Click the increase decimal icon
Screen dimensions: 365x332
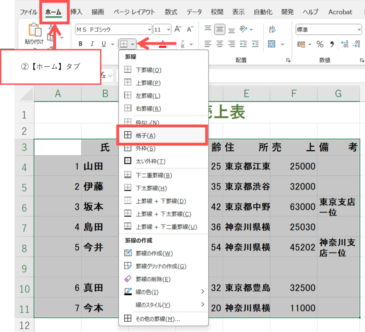344,44
